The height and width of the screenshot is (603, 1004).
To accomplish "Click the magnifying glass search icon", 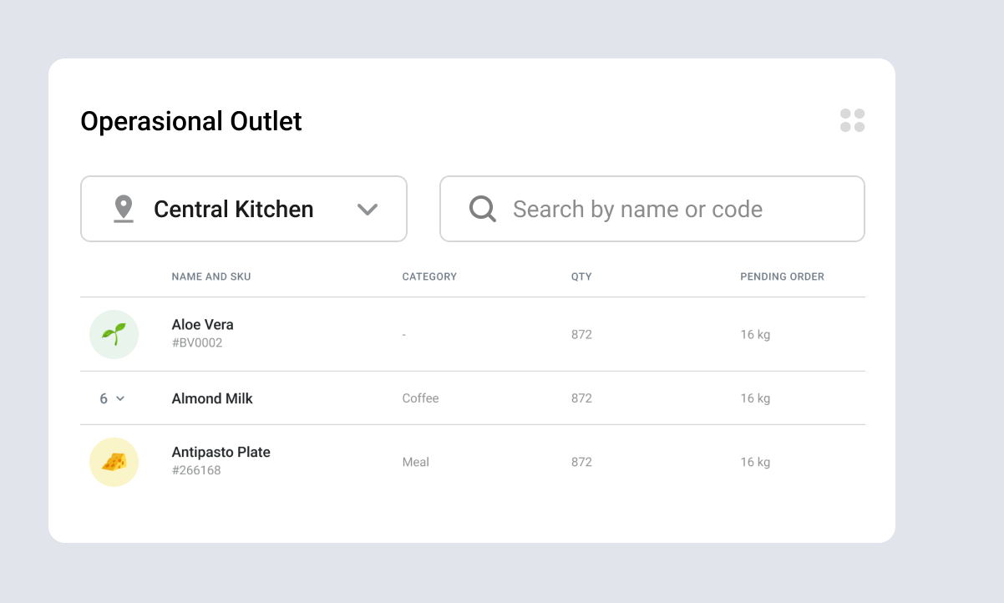I will click(483, 209).
